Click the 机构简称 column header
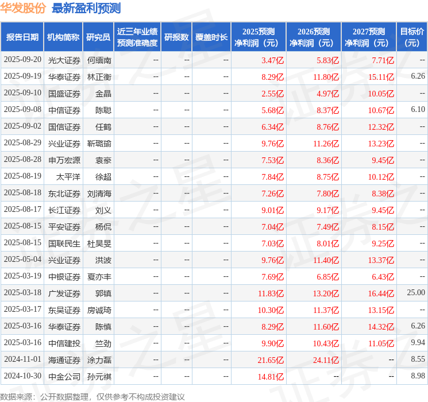The width and height of the screenshot is (428, 402). pos(63,37)
